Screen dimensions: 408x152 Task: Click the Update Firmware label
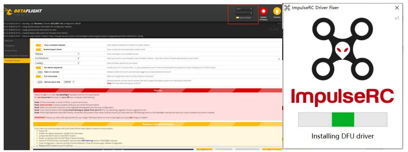[x=263, y=18]
